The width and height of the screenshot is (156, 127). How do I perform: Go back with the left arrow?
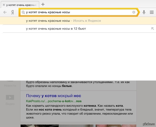click(x=5, y=12)
